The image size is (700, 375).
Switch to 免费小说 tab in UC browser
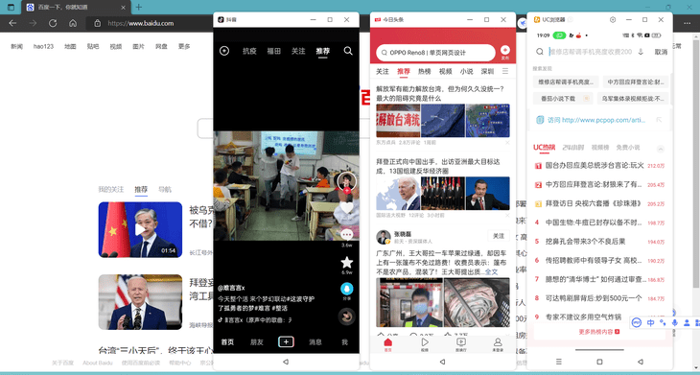[628, 148]
